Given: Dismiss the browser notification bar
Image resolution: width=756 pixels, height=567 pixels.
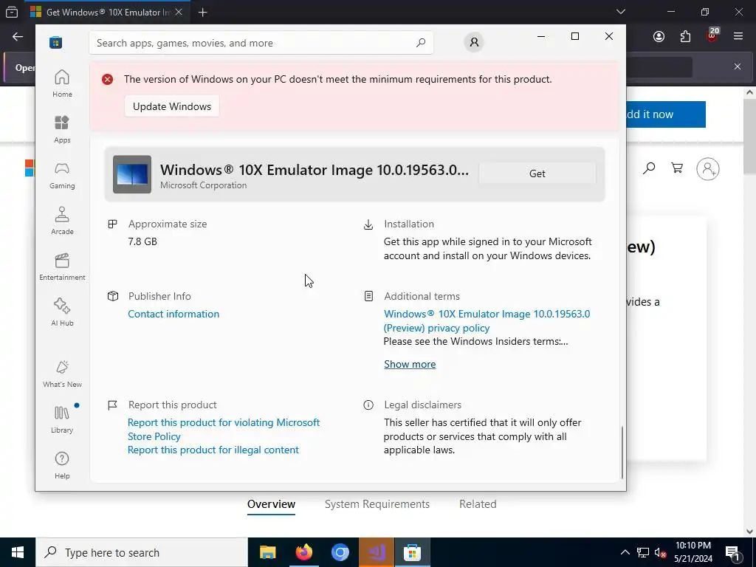Looking at the screenshot, I should pos(738,66).
